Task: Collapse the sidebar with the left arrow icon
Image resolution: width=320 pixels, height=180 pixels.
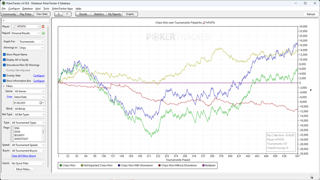Action: tap(4, 21)
